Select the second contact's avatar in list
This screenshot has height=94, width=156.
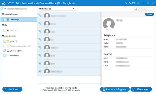tap(47, 24)
